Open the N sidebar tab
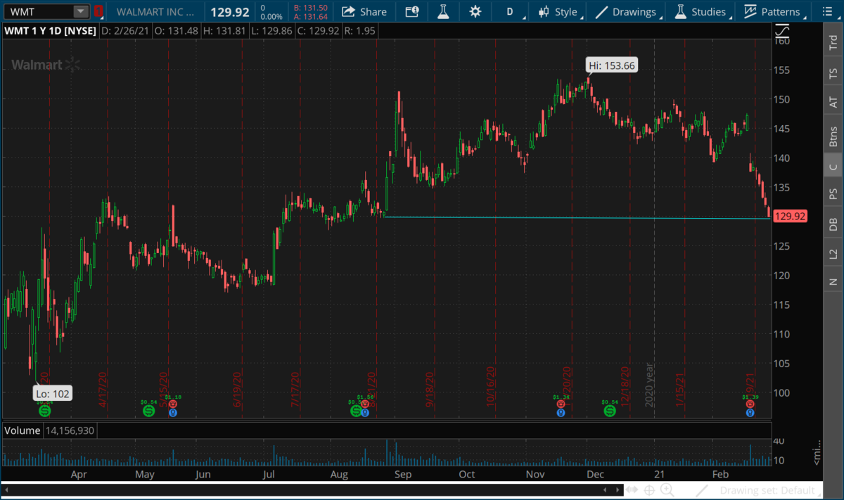The width and height of the screenshot is (844, 500). coord(833,281)
